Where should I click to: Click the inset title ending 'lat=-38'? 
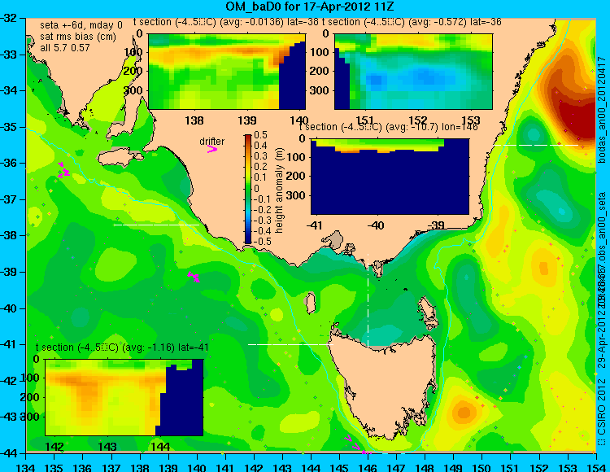click(226, 22)
